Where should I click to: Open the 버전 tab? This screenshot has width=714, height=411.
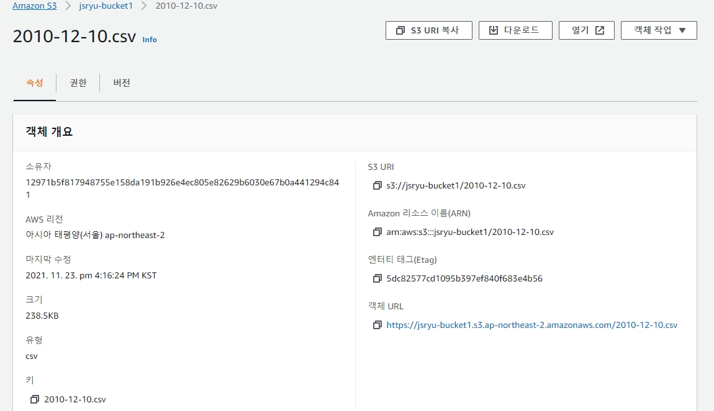122,83
